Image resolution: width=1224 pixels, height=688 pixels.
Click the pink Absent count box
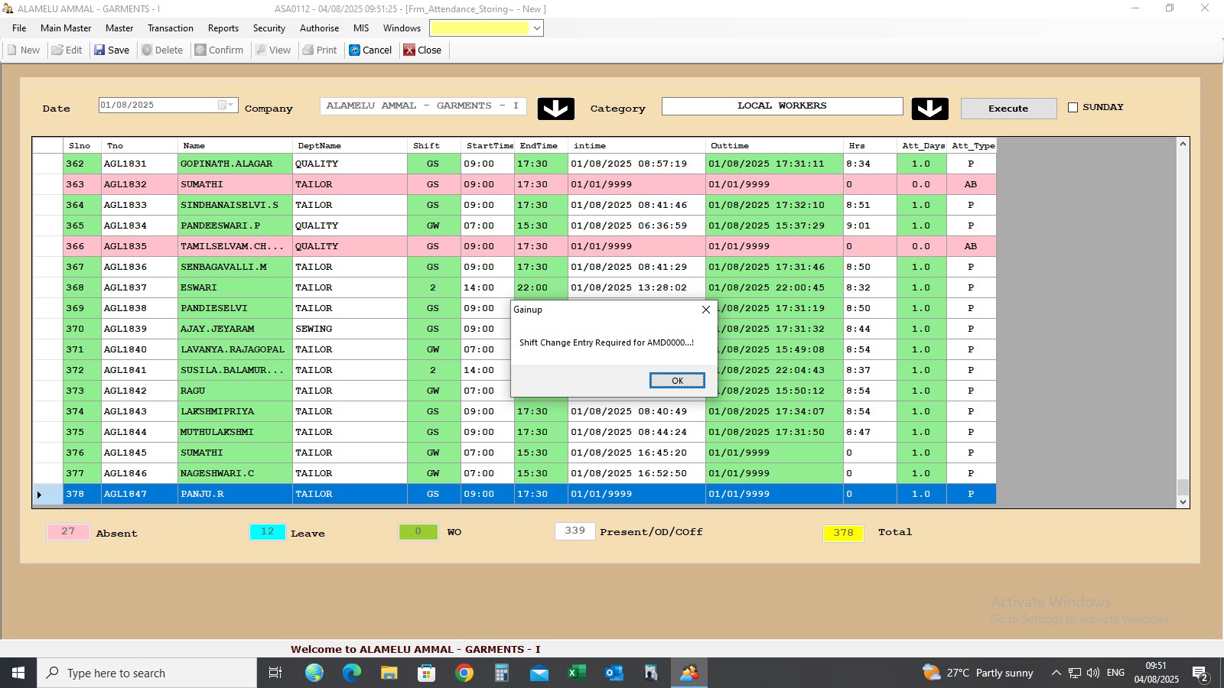pos(68,531)
